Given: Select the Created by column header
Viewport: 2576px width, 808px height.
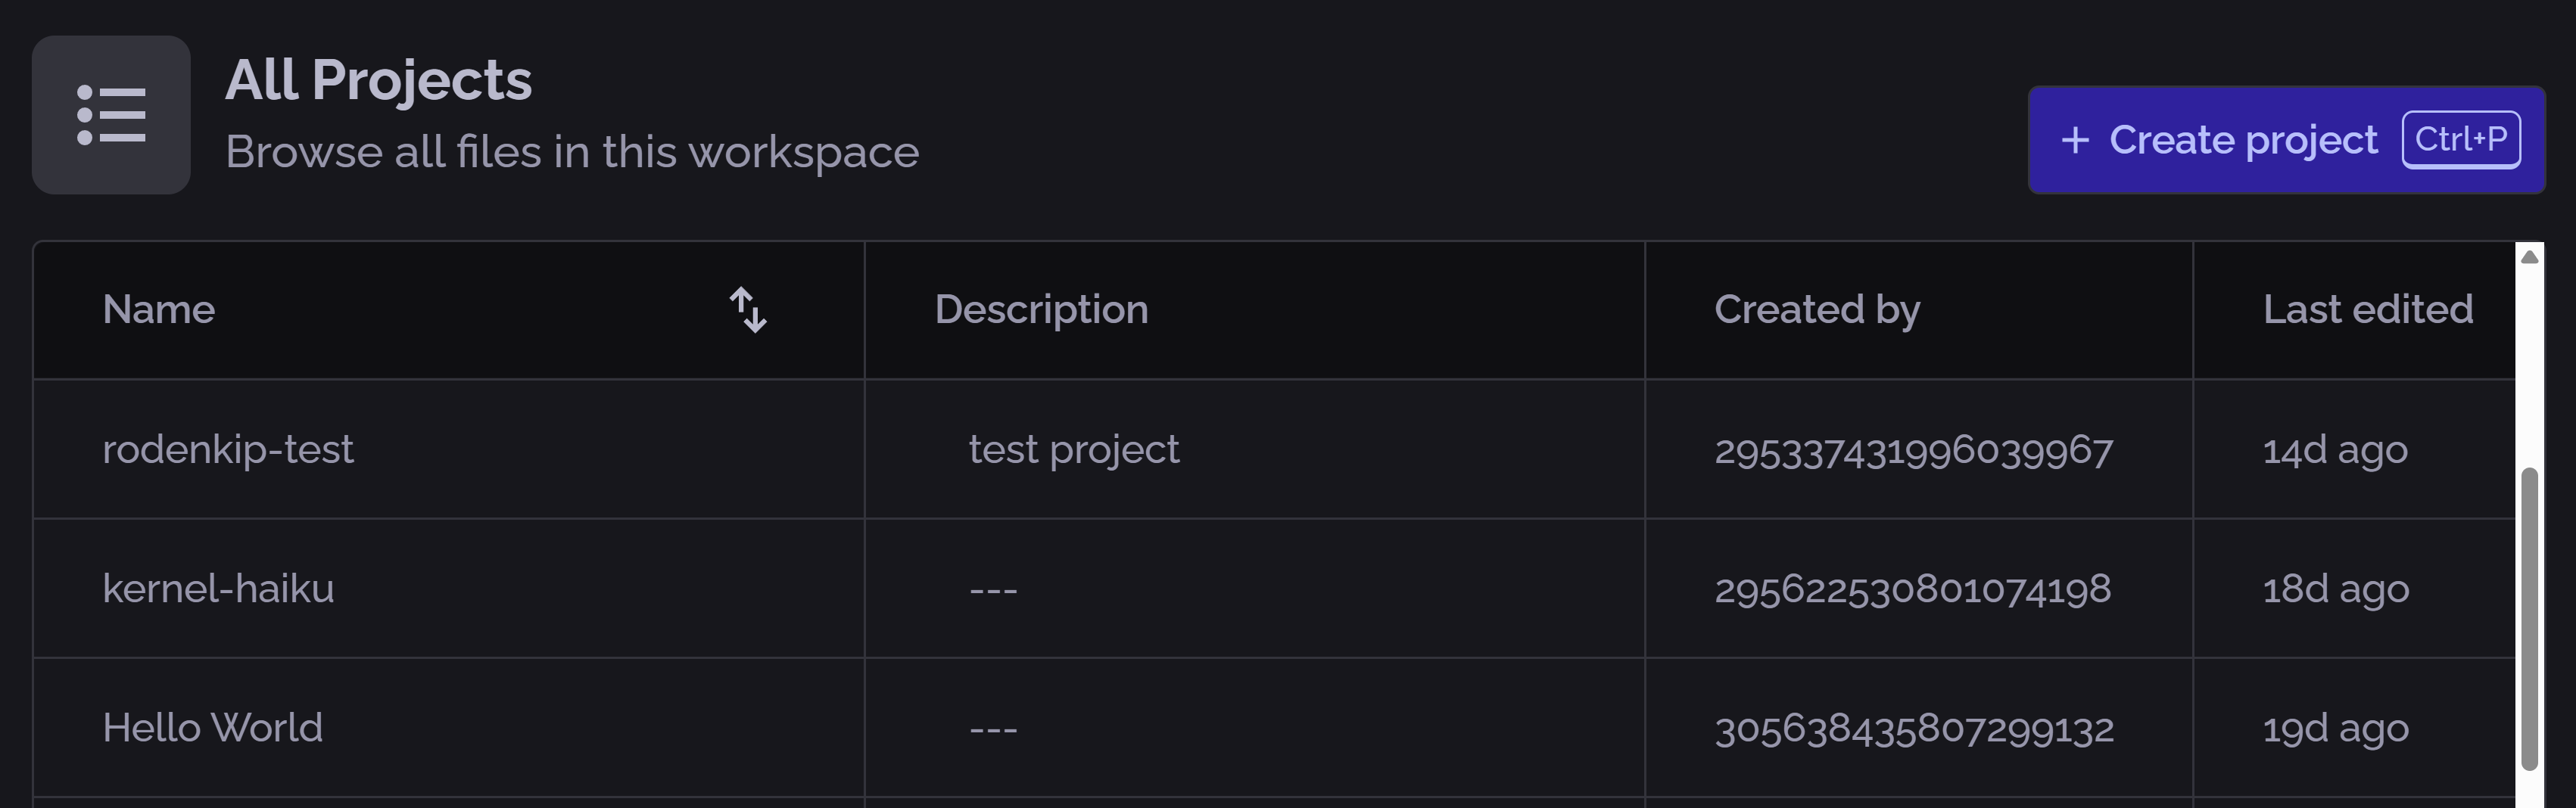Looking at the screenshot, I should (x=1817, y=310).
